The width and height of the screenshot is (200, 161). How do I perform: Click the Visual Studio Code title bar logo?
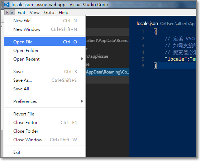coord(7,5)
